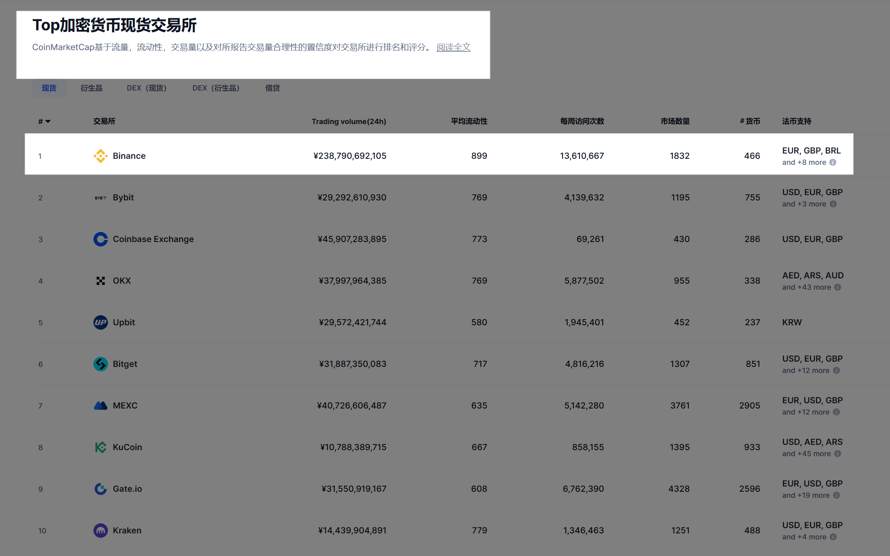The height and width of the screenshot is (556, 890).
Task: Click the Coinbase Exchange logo icon
Action: click(x=100, y=239)
